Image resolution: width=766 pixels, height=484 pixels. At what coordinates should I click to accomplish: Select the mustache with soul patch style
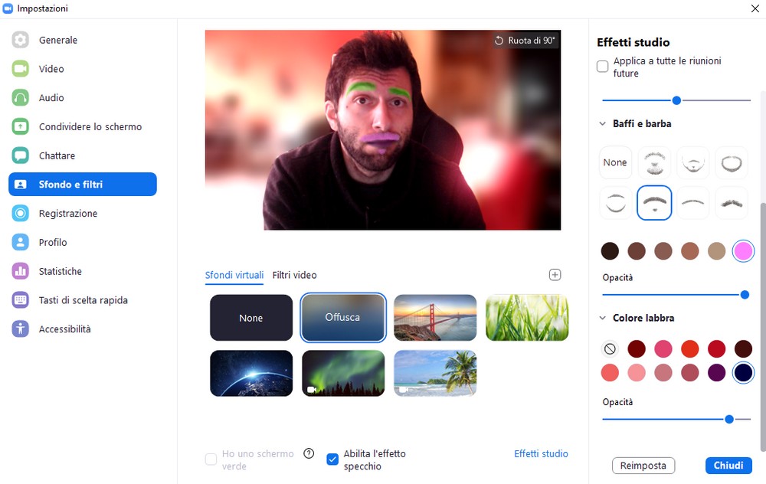click(654, 203)
